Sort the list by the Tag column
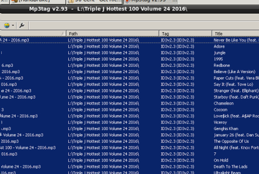 coord(185,34)
